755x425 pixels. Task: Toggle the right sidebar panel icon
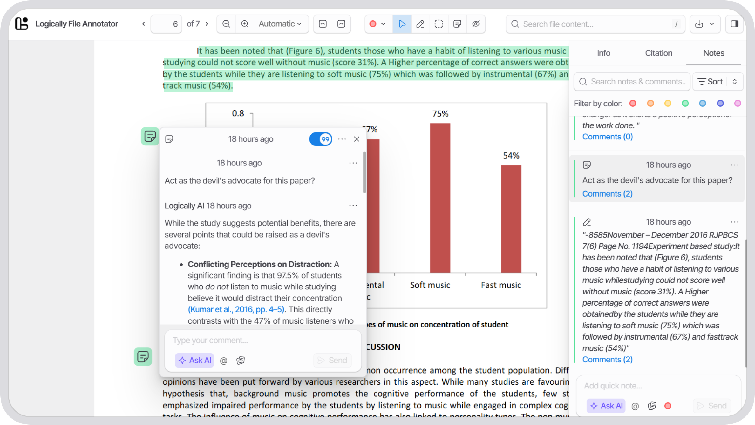click(734, 24)
